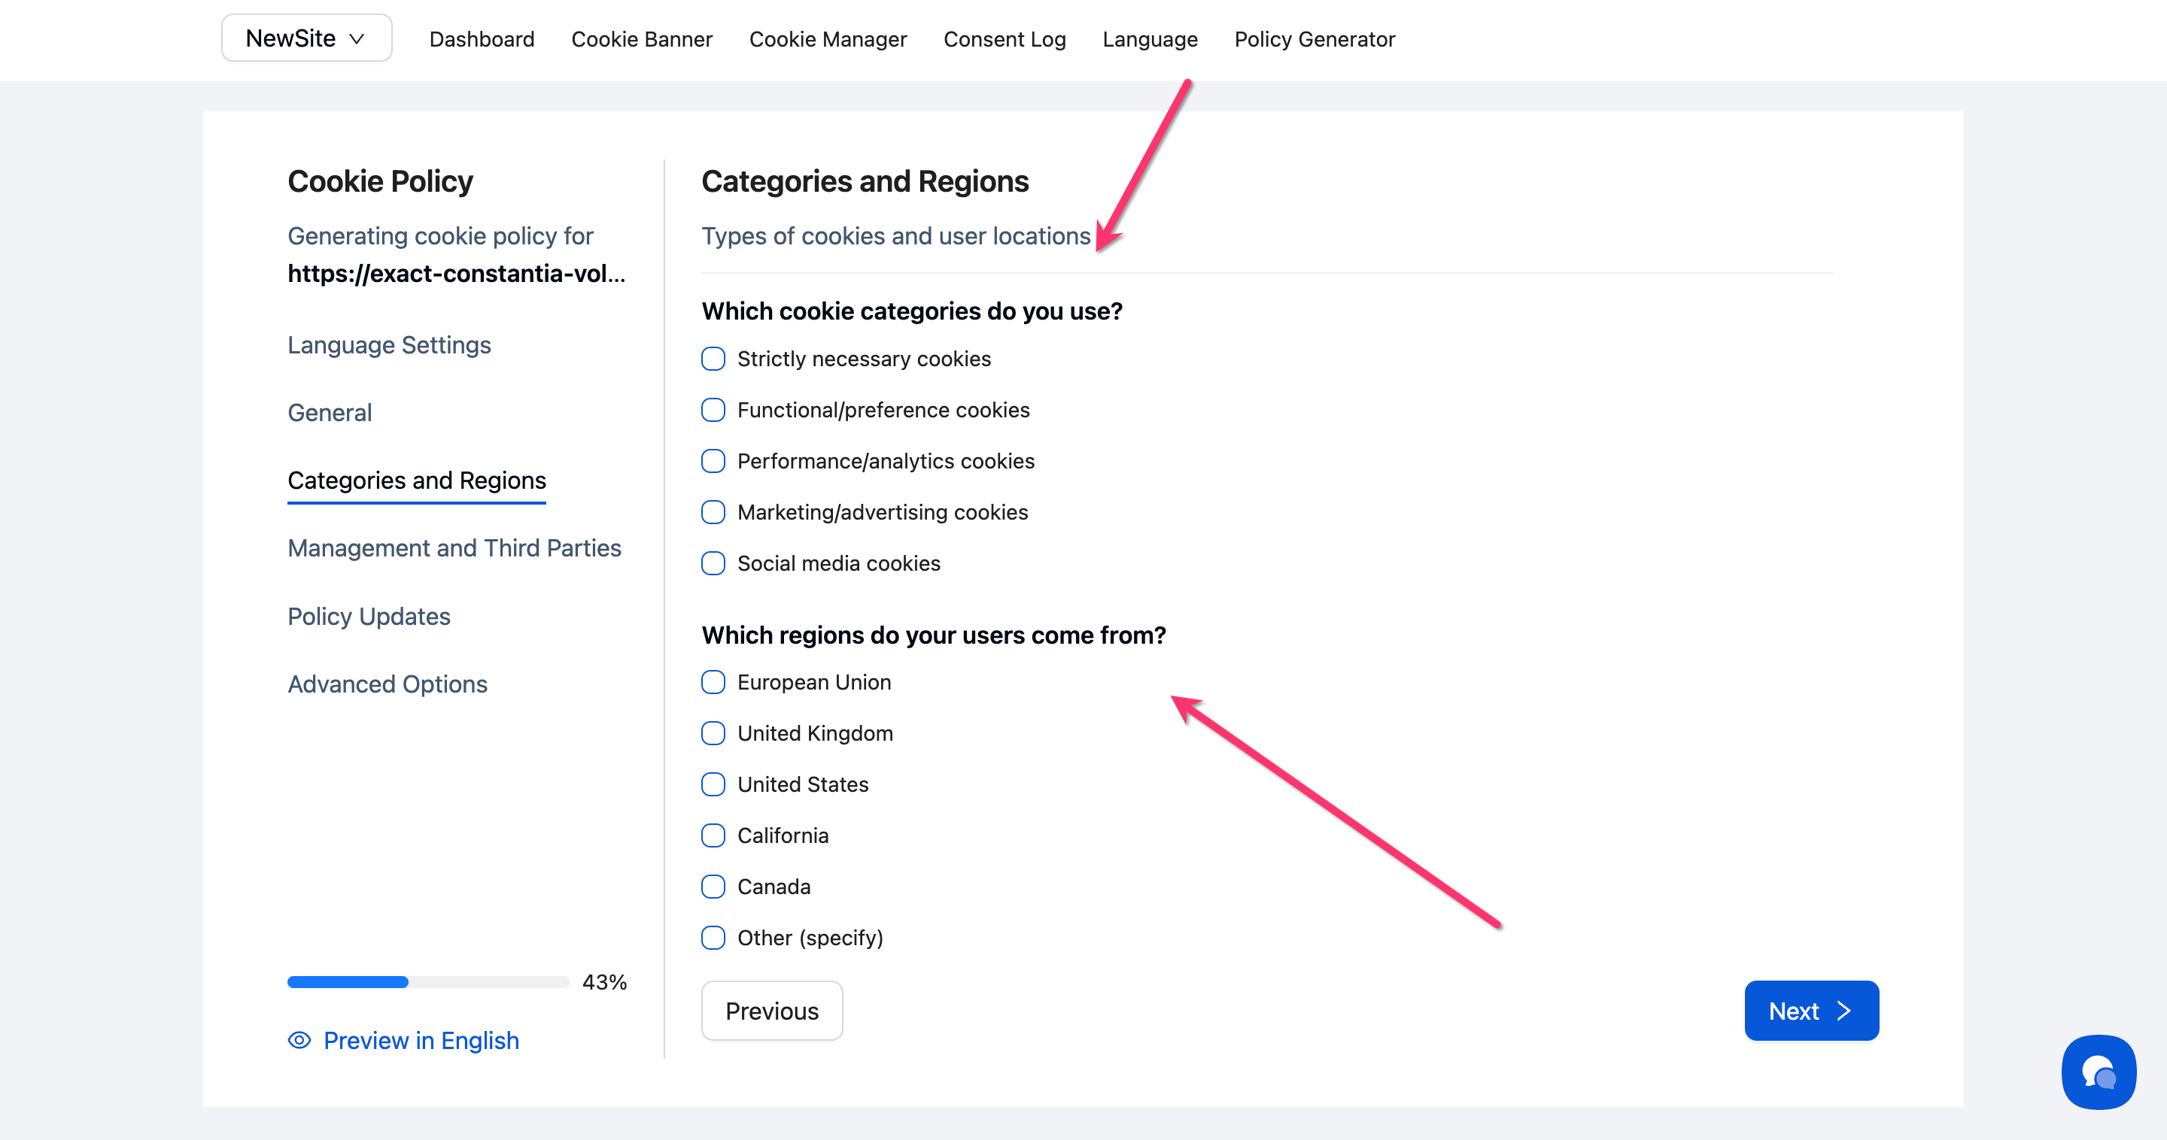2167x1140 pixels.
Task: Jump to Advanced Options section
Action: point(387,684)
